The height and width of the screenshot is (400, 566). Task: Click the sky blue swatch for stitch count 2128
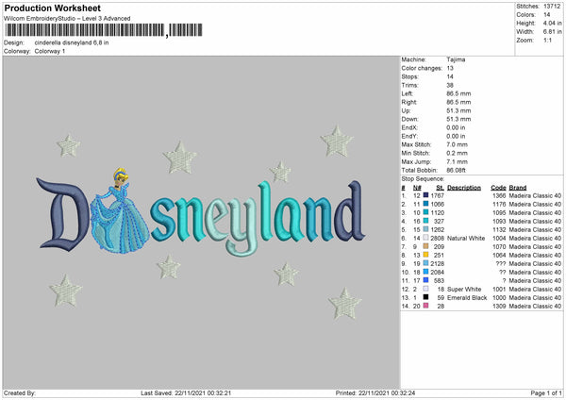pos(426,263)
